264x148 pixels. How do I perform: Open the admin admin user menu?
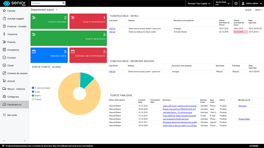pos(252,3)
